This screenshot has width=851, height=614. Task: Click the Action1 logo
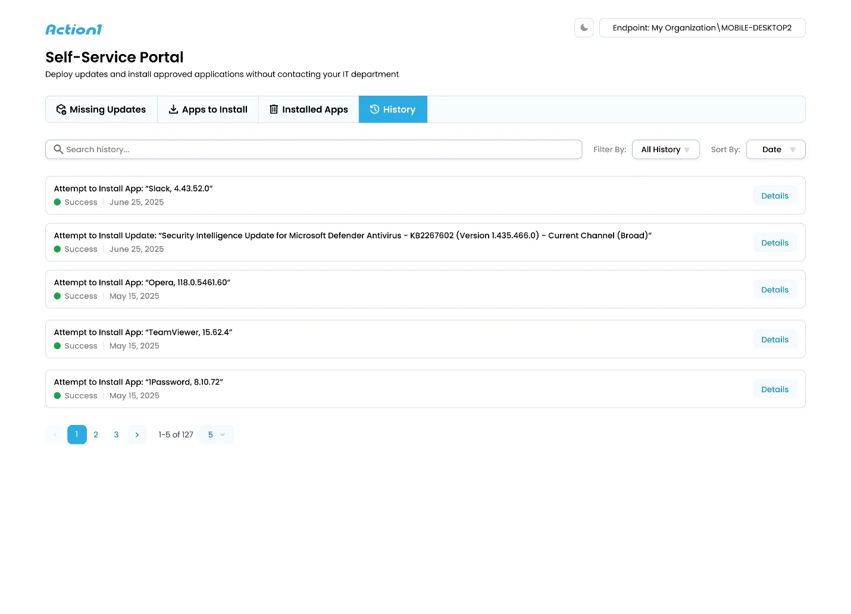[x=74, y=30]
